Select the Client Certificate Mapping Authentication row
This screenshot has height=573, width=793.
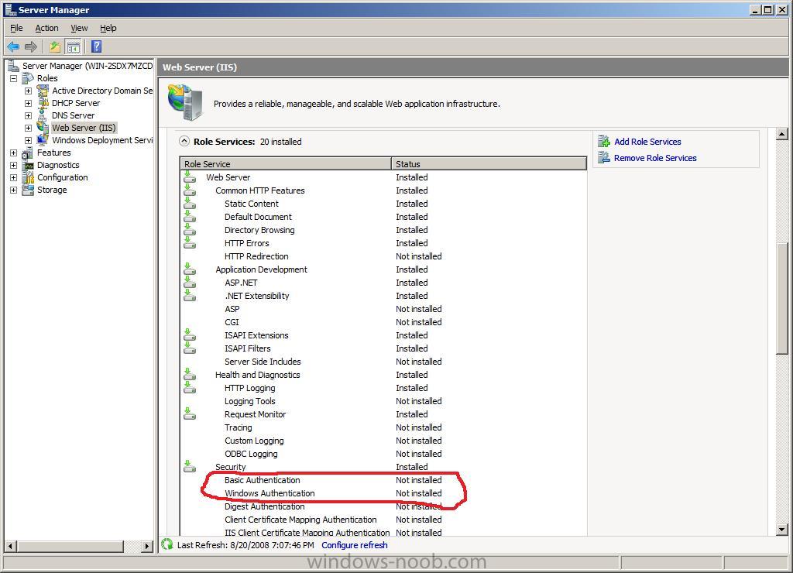(x=383, y=520)
